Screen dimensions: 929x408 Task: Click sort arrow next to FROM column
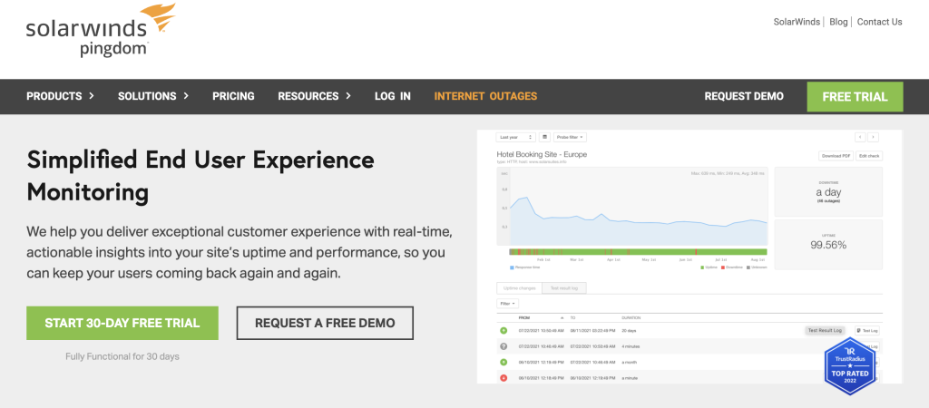pos(562,318)
